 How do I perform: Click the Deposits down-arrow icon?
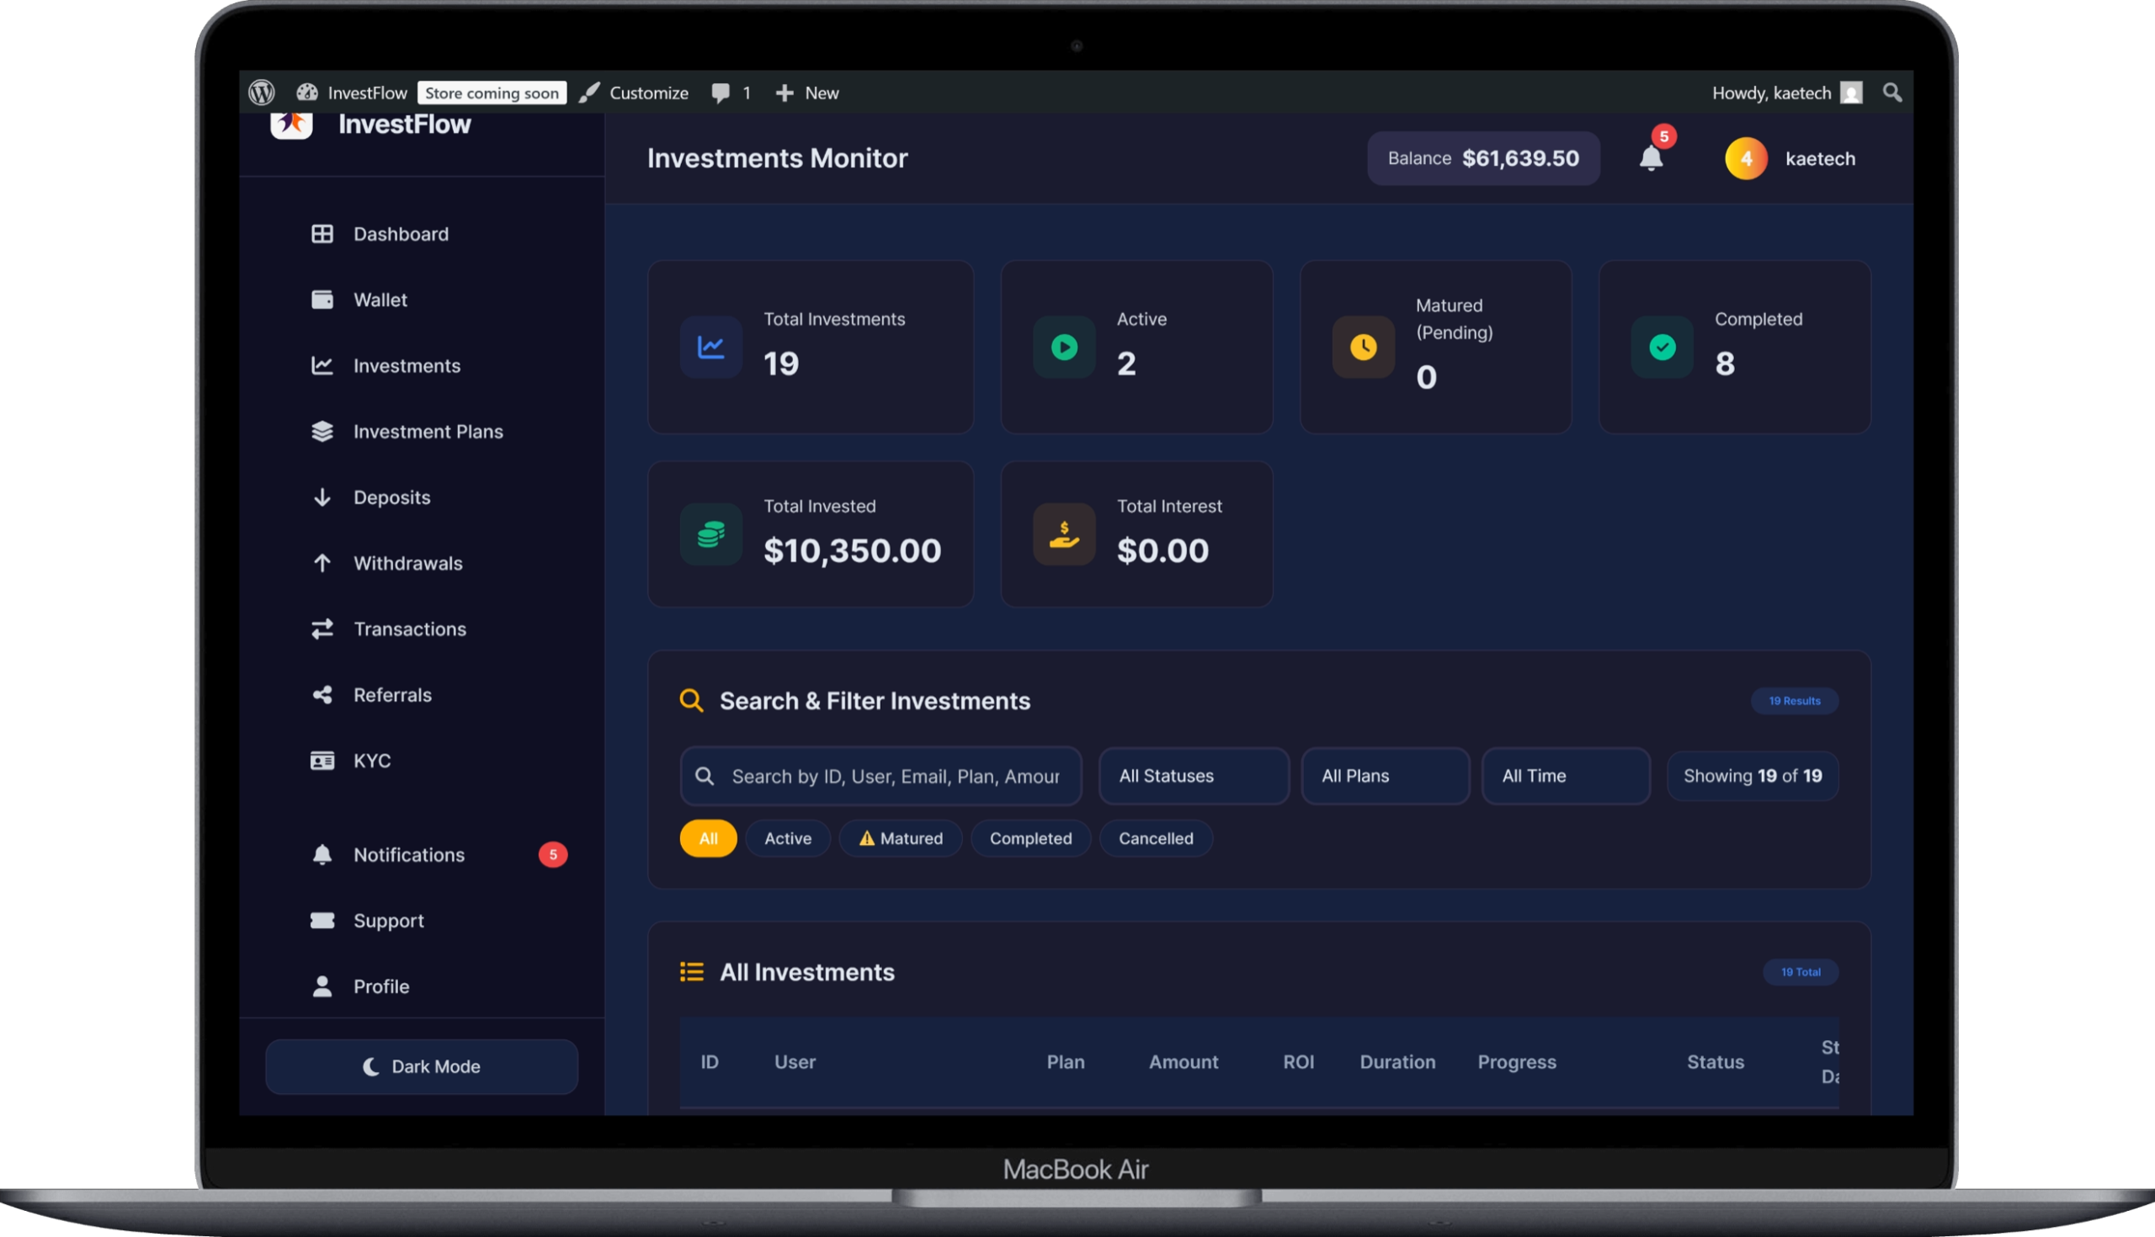322,497
